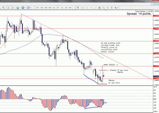Click the 'EA had problem with' annotation
Viewport: 159px width, 113px height.
110,43
